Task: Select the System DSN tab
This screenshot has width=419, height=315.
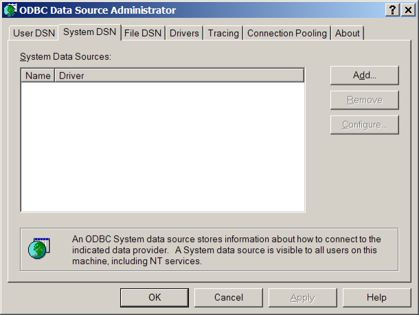Action: [x=89, y=32]
